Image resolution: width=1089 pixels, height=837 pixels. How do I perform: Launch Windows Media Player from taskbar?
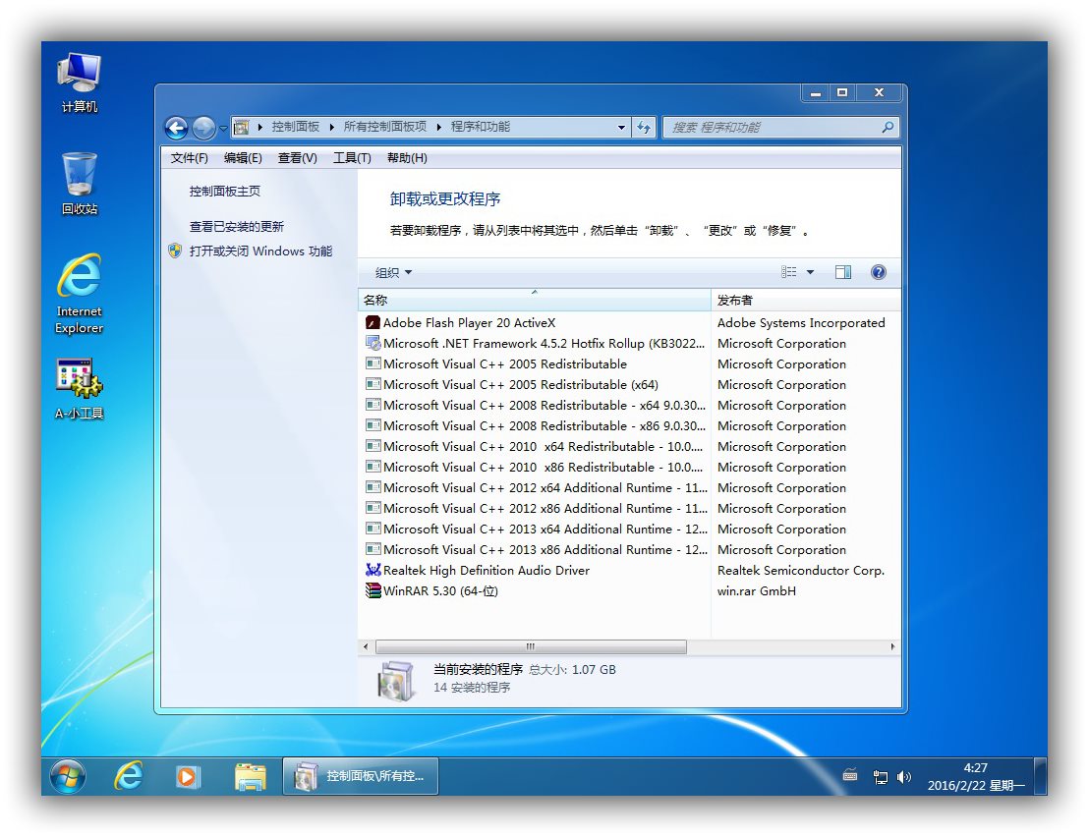tap(188, 776)
